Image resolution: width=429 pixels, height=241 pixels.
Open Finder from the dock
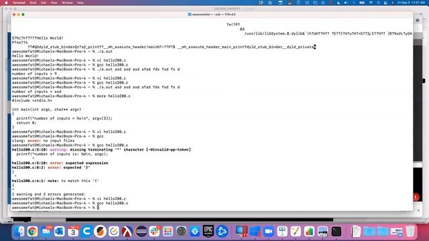click(x=19, y=232)
